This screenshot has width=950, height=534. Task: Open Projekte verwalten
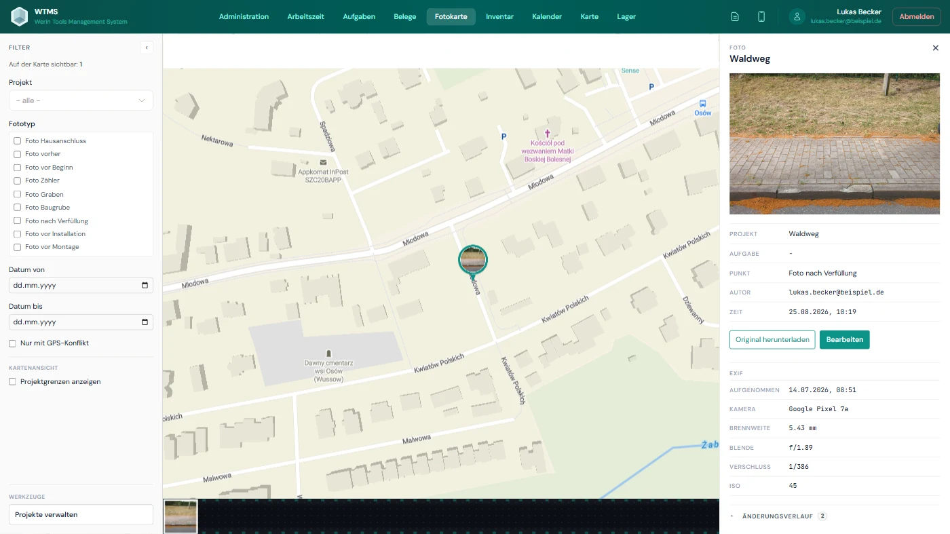tap(81, 515)
